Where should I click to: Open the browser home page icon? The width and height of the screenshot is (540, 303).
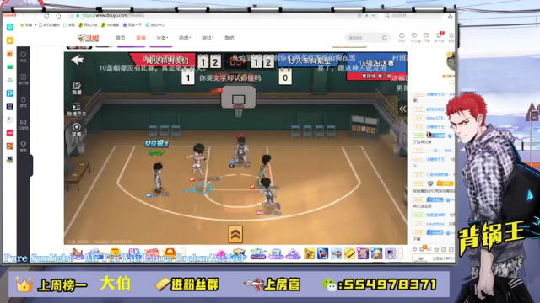tap(58, 16)
